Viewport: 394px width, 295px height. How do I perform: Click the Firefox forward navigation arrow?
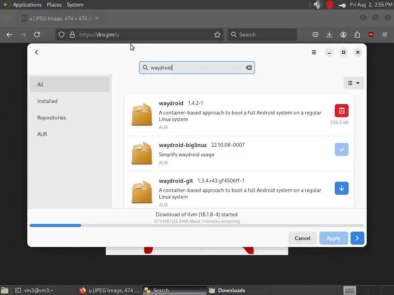coord(23,35)
